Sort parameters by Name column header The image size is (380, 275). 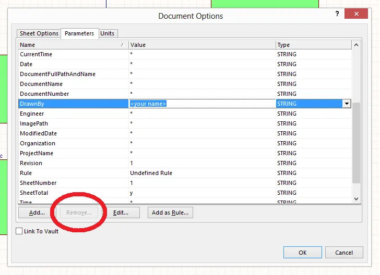click(x=73, y=45)
